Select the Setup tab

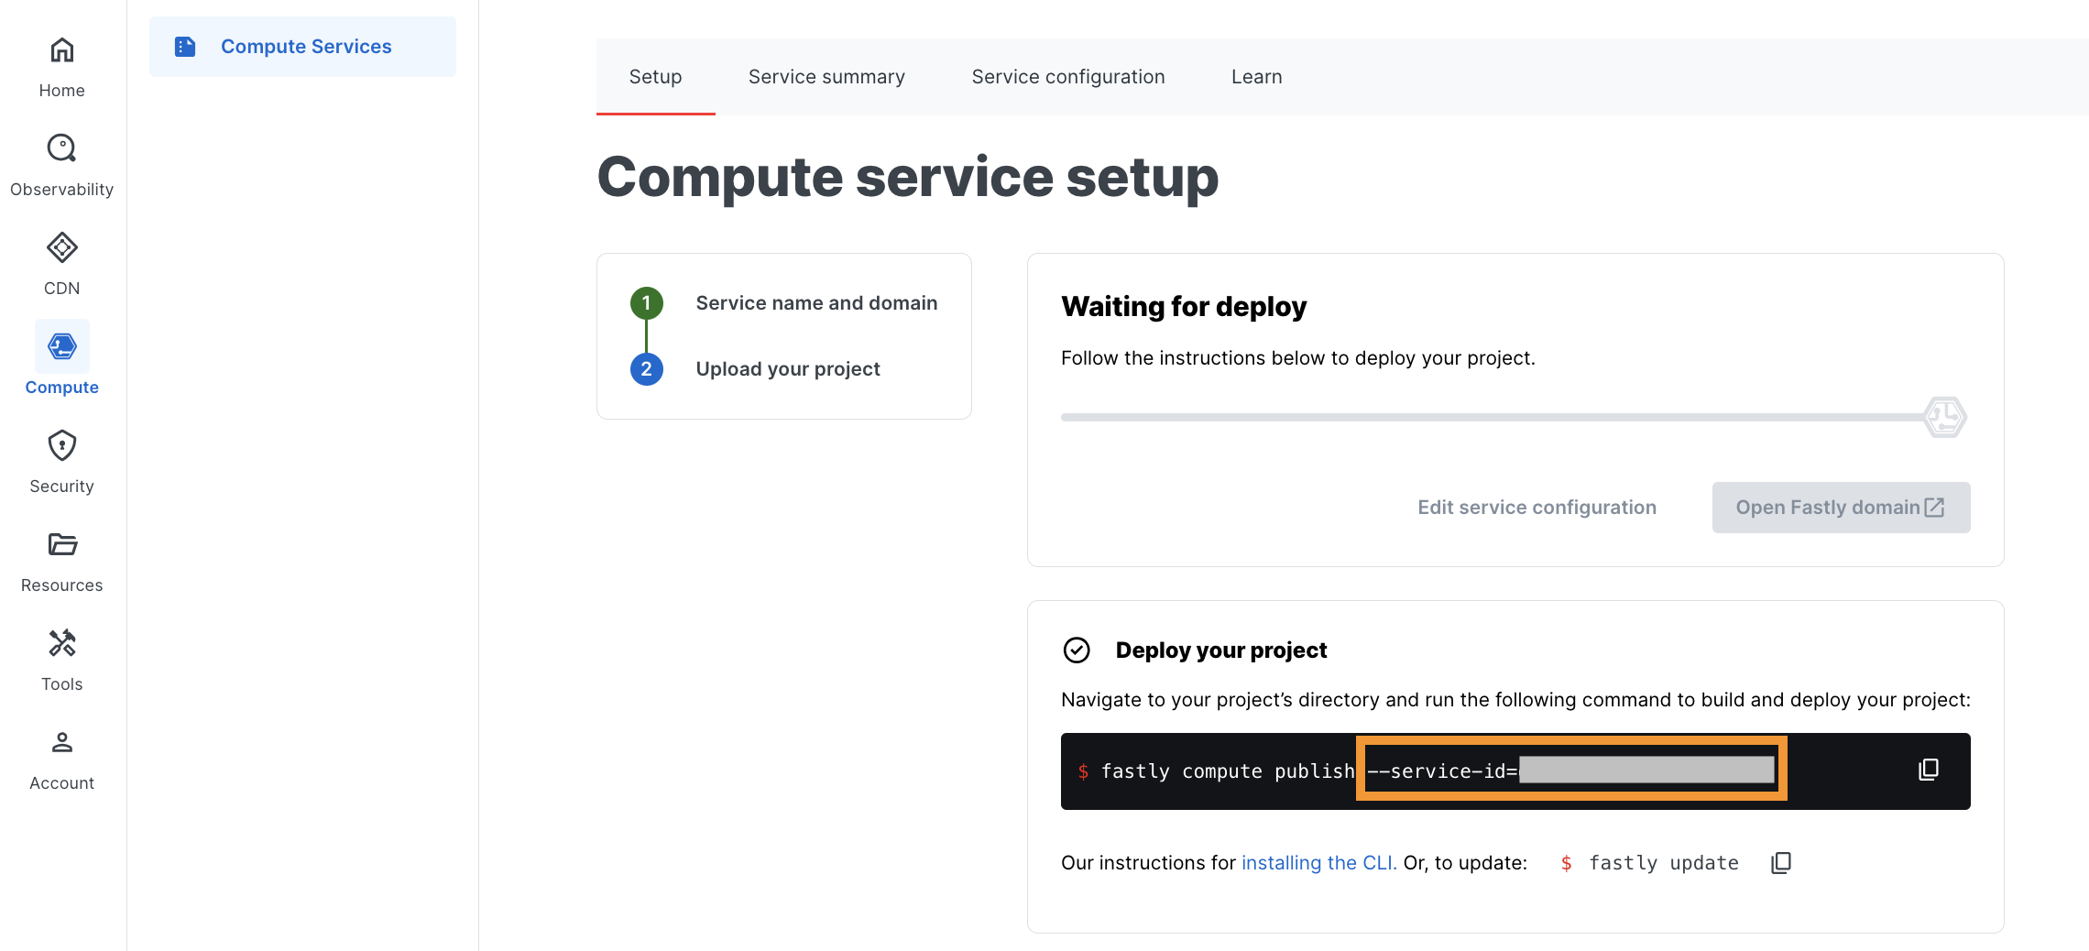pyautogui.click(x=655, y=77)
